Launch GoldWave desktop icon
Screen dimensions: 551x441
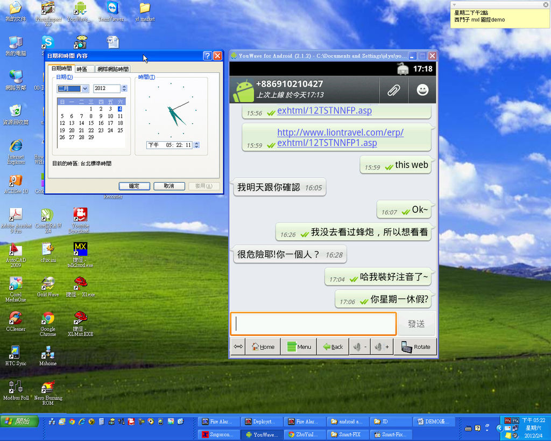[48, 288]
